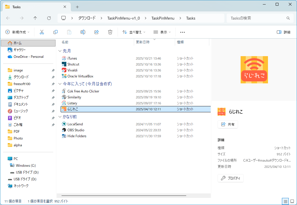Click the 共有 button in details pane
This screenshot has width=297, height=205.
(228, 124)
